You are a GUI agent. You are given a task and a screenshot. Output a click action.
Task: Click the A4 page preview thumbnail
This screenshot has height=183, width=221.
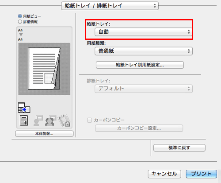click(x=44, y=69)
